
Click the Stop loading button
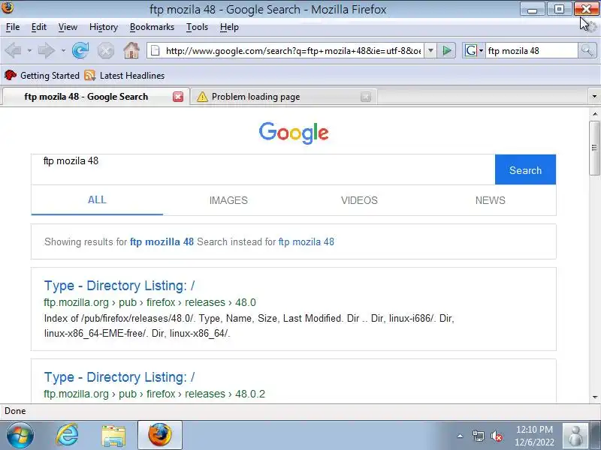tap(105, 50)
